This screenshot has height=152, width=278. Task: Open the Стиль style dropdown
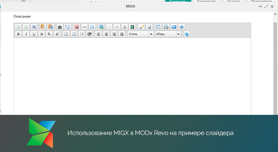click(x=140, y=34)
